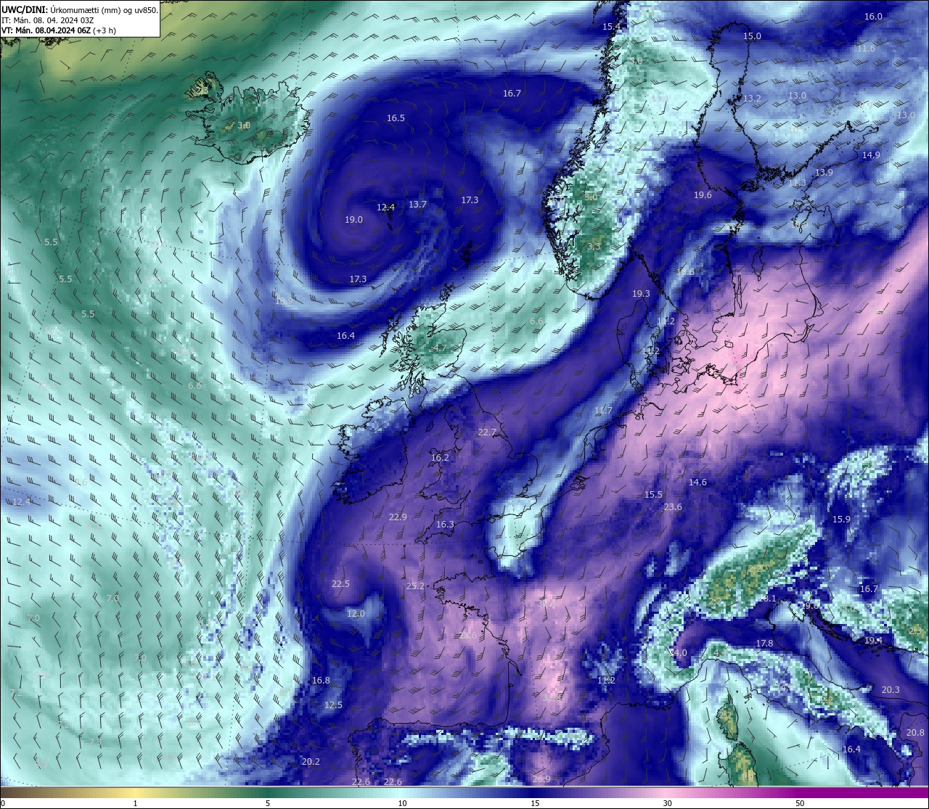Screen dimensions: 929x809
Task: Click the 17.8 value label
Action: pos(764,644)
